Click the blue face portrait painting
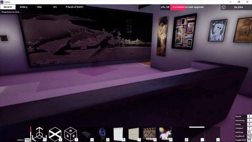This screenshot has height=142, width=252. pyautogui.click(x=218, y=30)
